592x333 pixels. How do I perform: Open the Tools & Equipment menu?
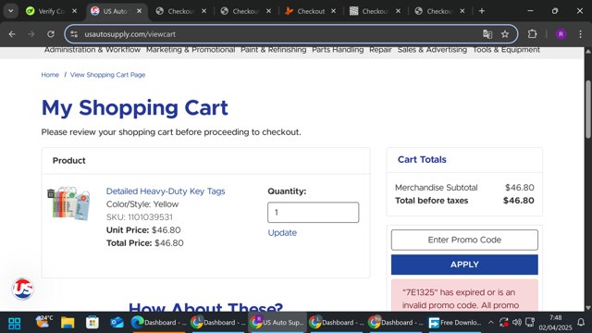point(506,50)
